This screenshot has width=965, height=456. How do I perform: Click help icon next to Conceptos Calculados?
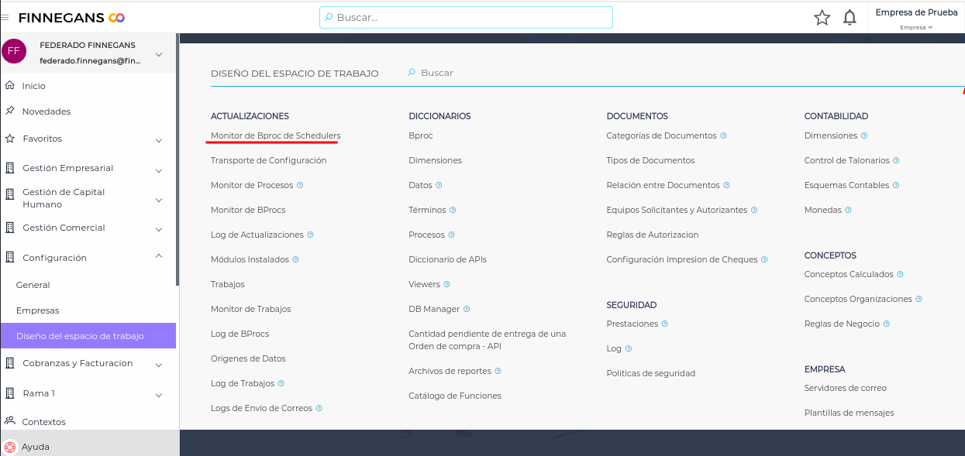pos(900,274)
